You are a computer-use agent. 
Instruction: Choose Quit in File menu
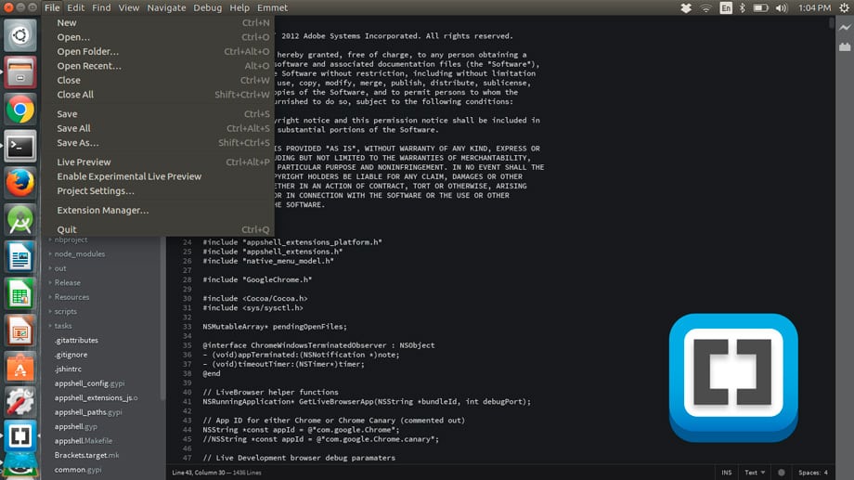158,229
